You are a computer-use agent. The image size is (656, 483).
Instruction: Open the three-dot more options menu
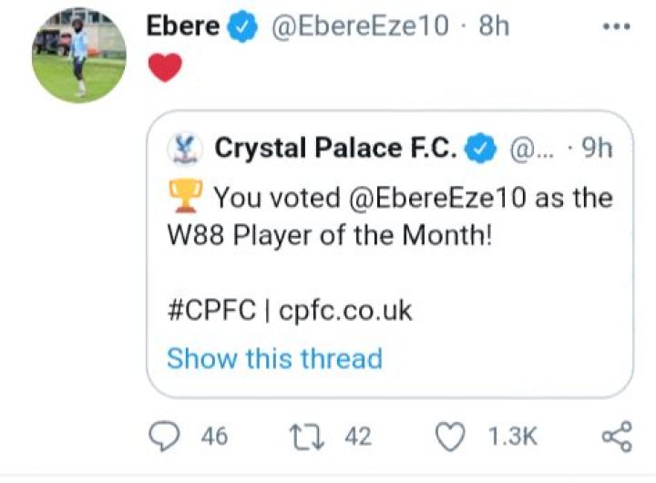click(617, 26)
